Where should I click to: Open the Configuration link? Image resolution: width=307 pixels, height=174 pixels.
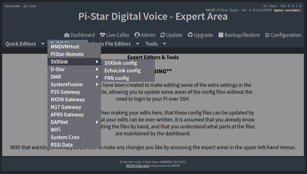283,35
